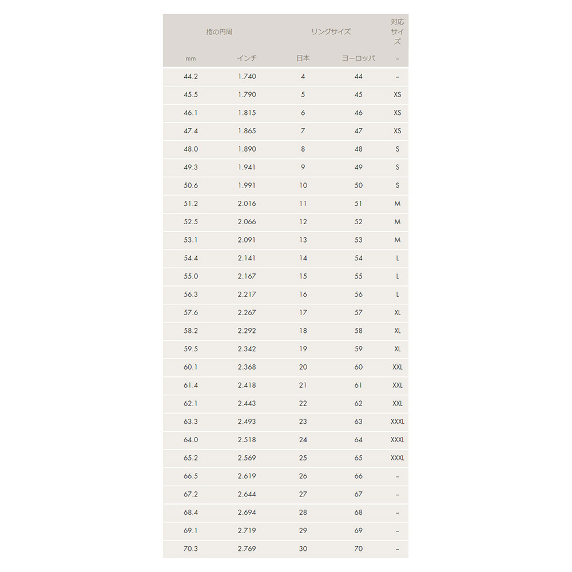Click Europe size 51 cell
This screenshot has height=572, width=572.
(358, 204)
